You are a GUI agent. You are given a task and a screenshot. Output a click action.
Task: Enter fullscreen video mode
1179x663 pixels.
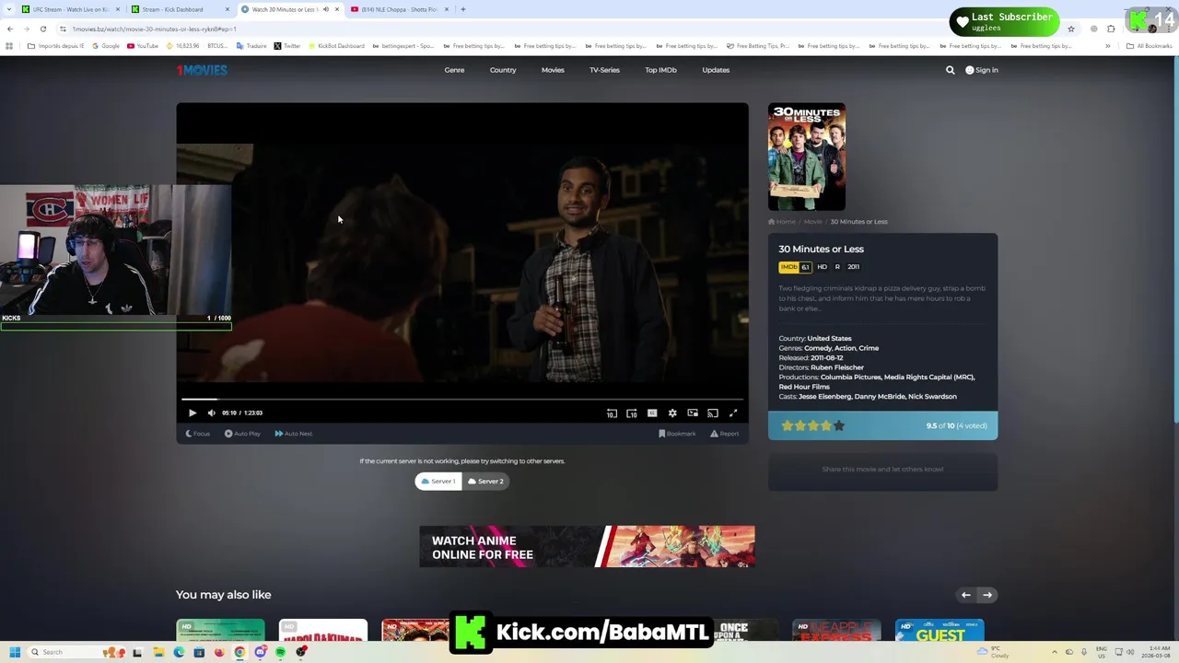pos(733,413)
